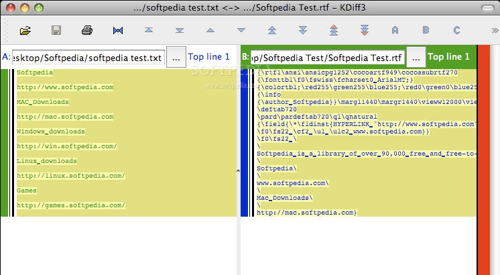This screenshot has height=275, width=500.
Task: Click the red diff overview bar
Action: pos(483,160)
